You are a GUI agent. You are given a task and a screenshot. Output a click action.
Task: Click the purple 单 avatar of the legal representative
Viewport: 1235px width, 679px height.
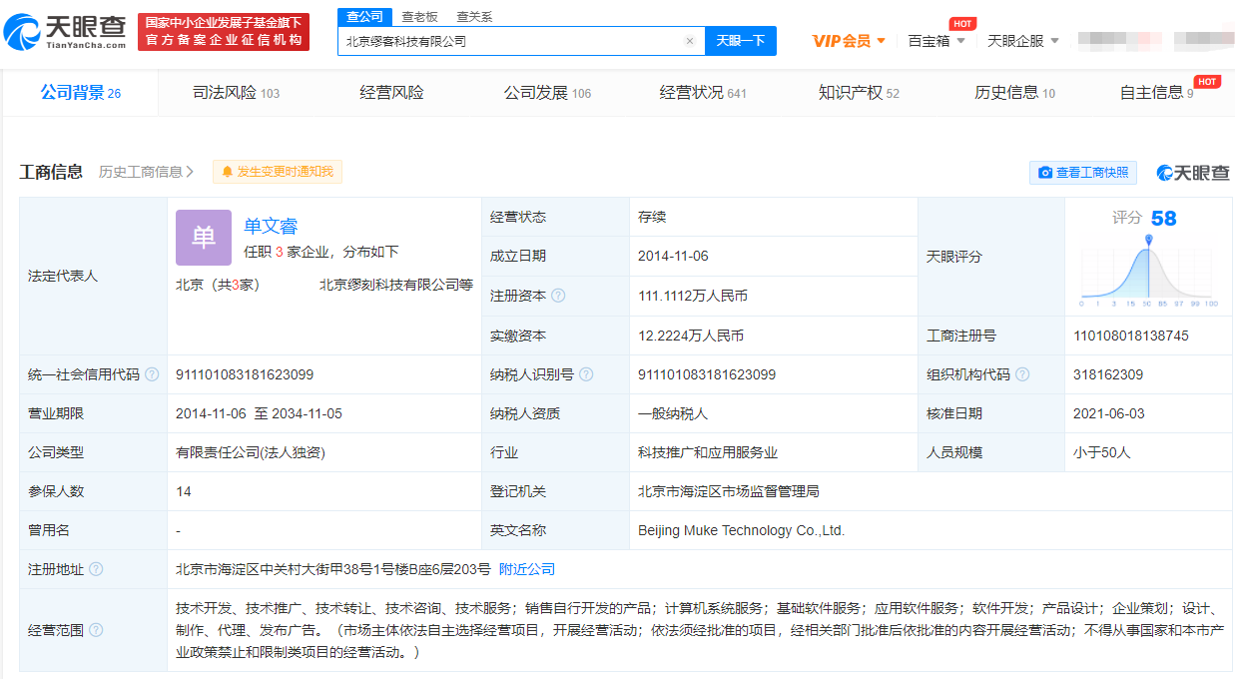point(204,238)
